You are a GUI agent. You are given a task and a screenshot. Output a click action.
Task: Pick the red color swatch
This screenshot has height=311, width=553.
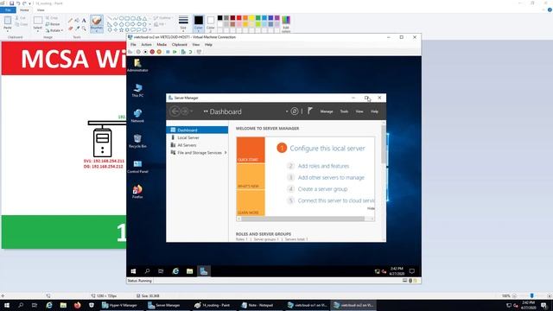coord(239,18)
